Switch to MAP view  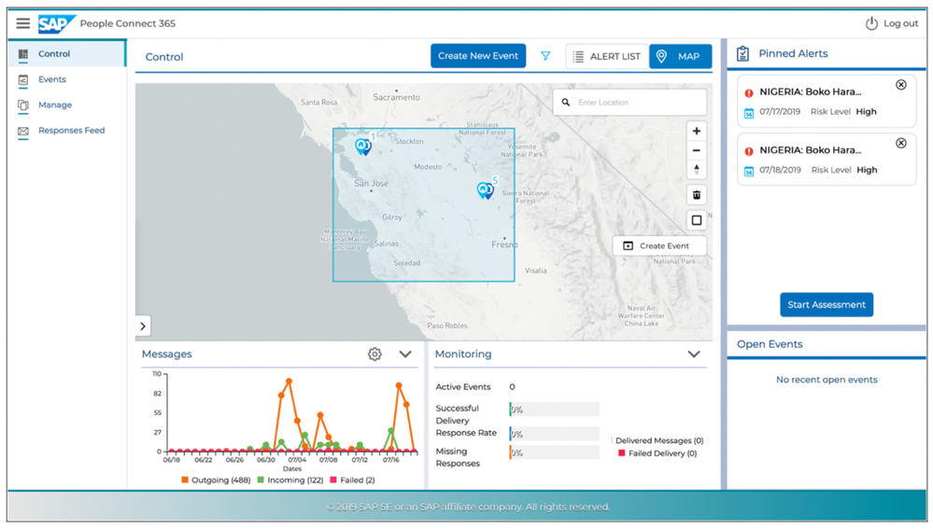click(x=680, y=57)
